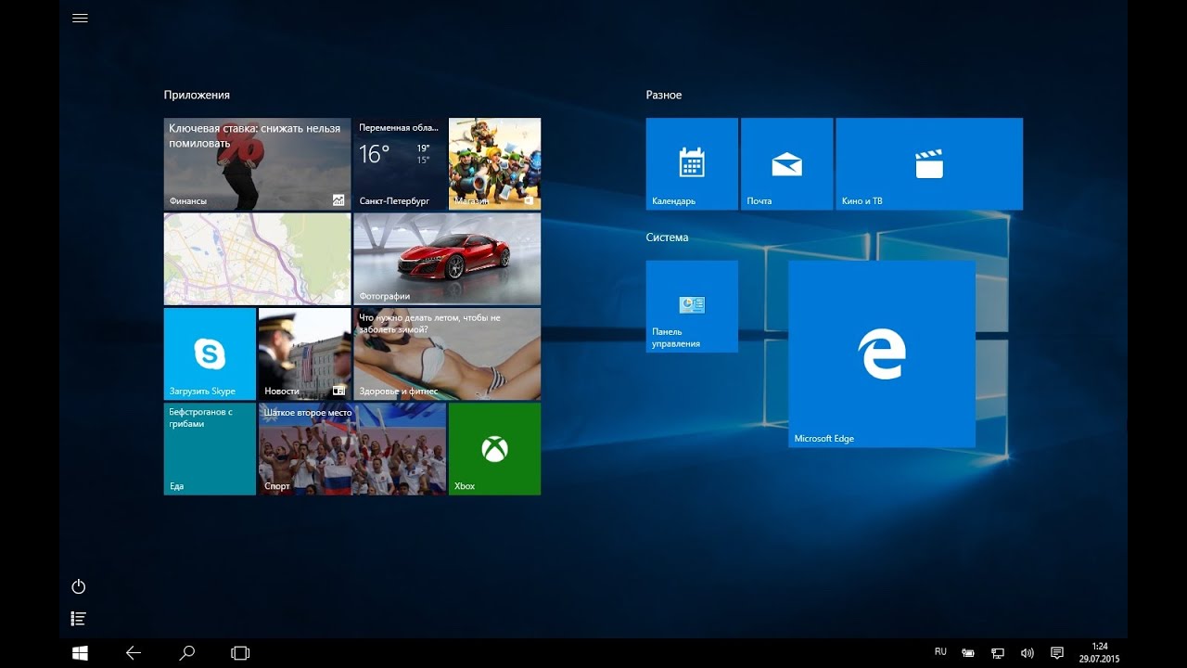Click the Back arrow on the taskbar
Screen dimensions: 1187x668
[133, 653]
